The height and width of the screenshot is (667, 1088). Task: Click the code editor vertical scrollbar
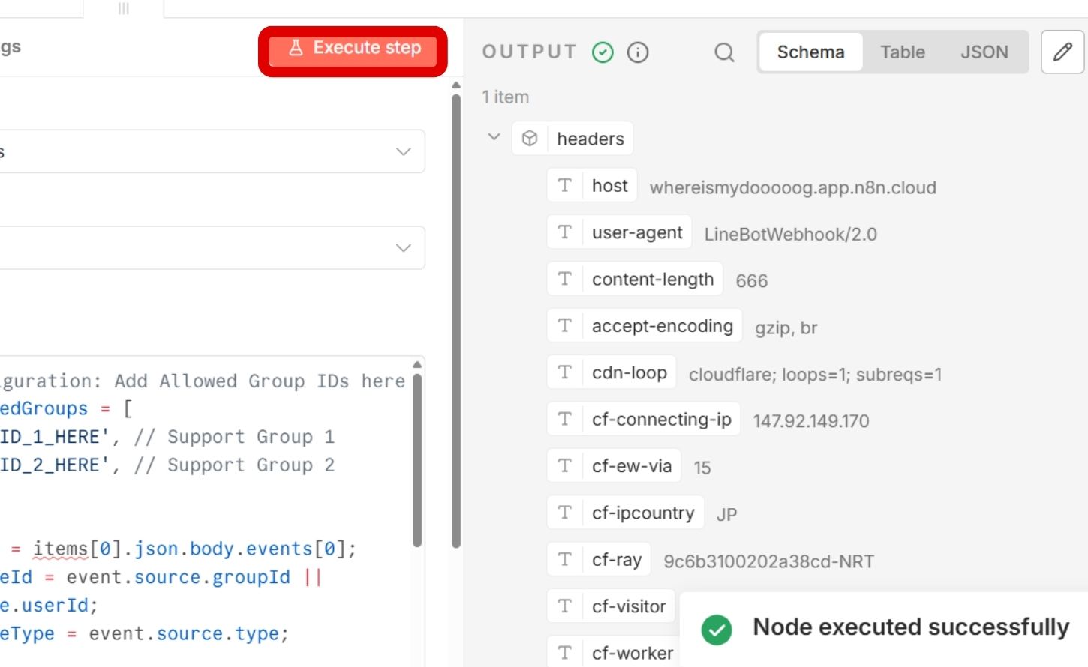tap(417, 457)
